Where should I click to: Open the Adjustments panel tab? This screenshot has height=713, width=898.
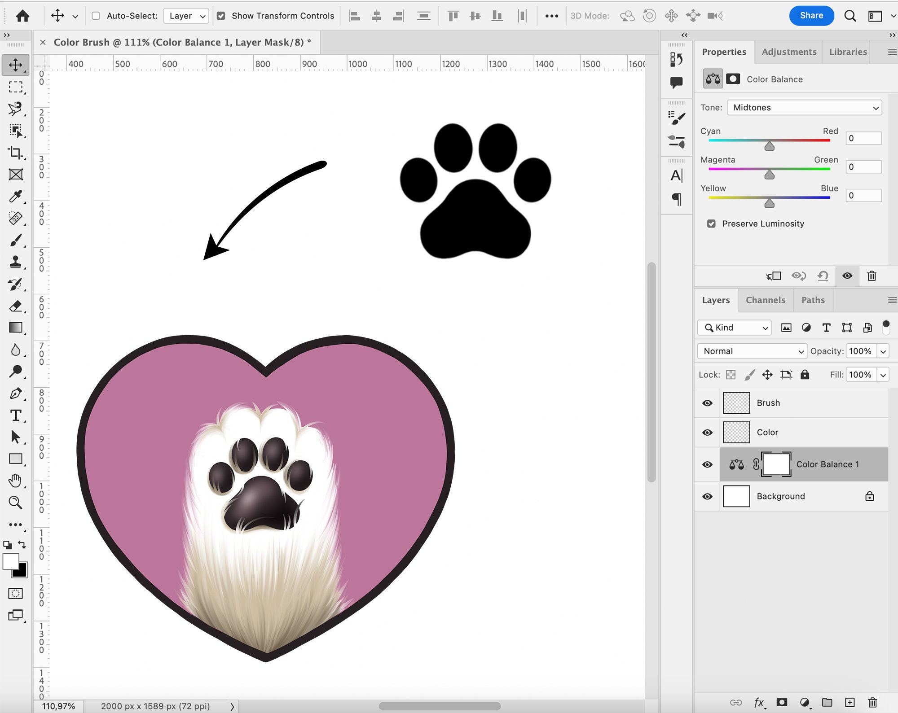point(788,52)
